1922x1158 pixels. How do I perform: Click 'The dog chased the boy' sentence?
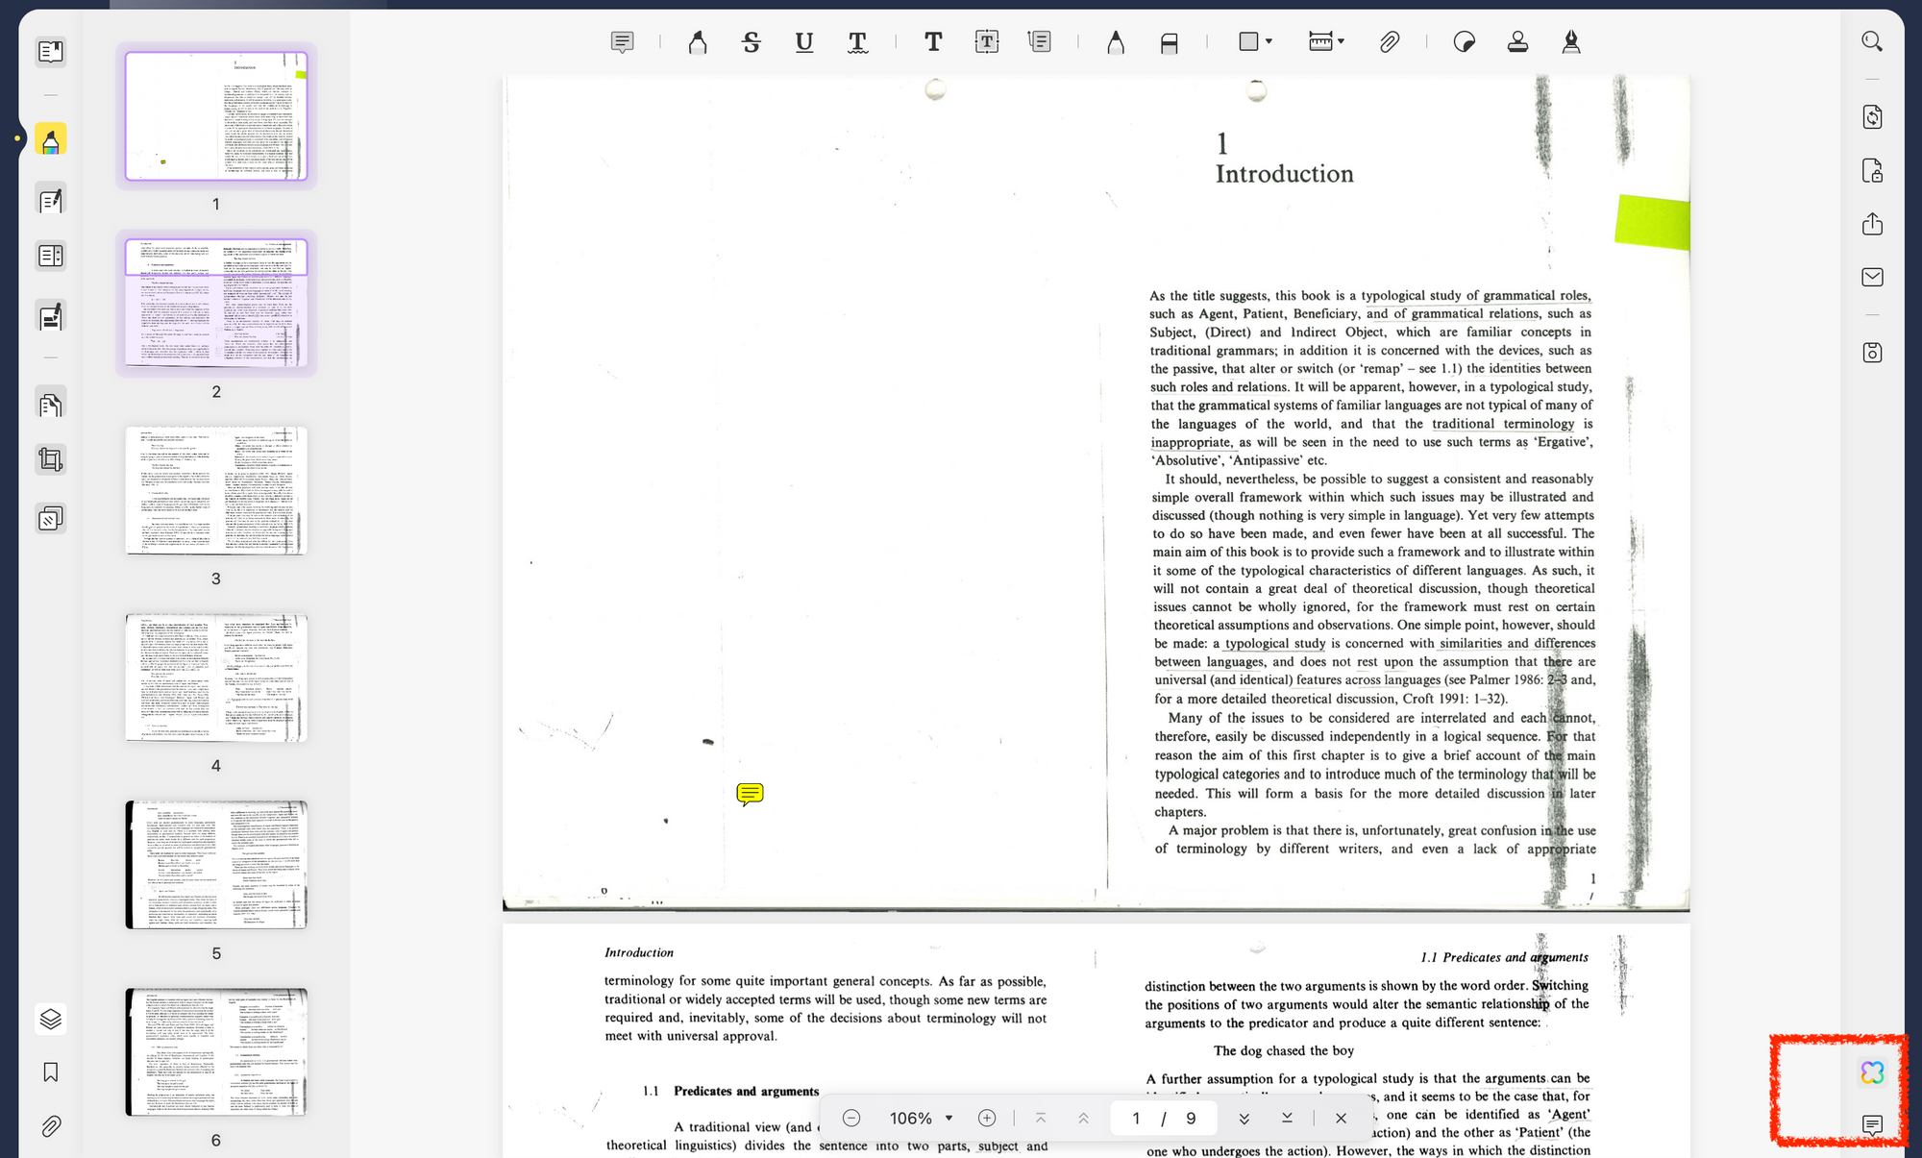(x=1284, y=1050)
